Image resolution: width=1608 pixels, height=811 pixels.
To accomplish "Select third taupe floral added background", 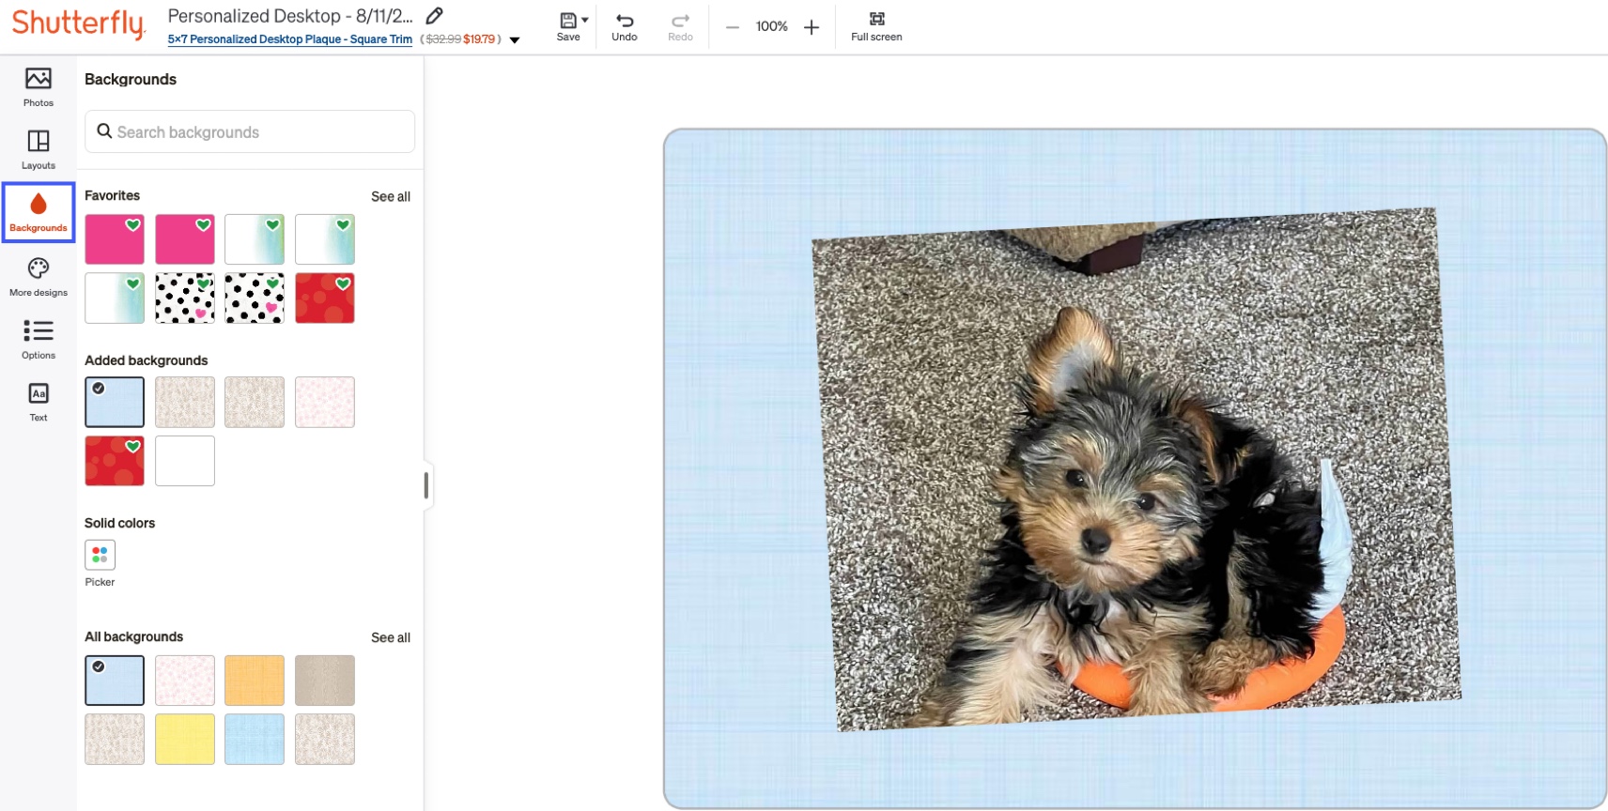I will (x=255, y=402).
